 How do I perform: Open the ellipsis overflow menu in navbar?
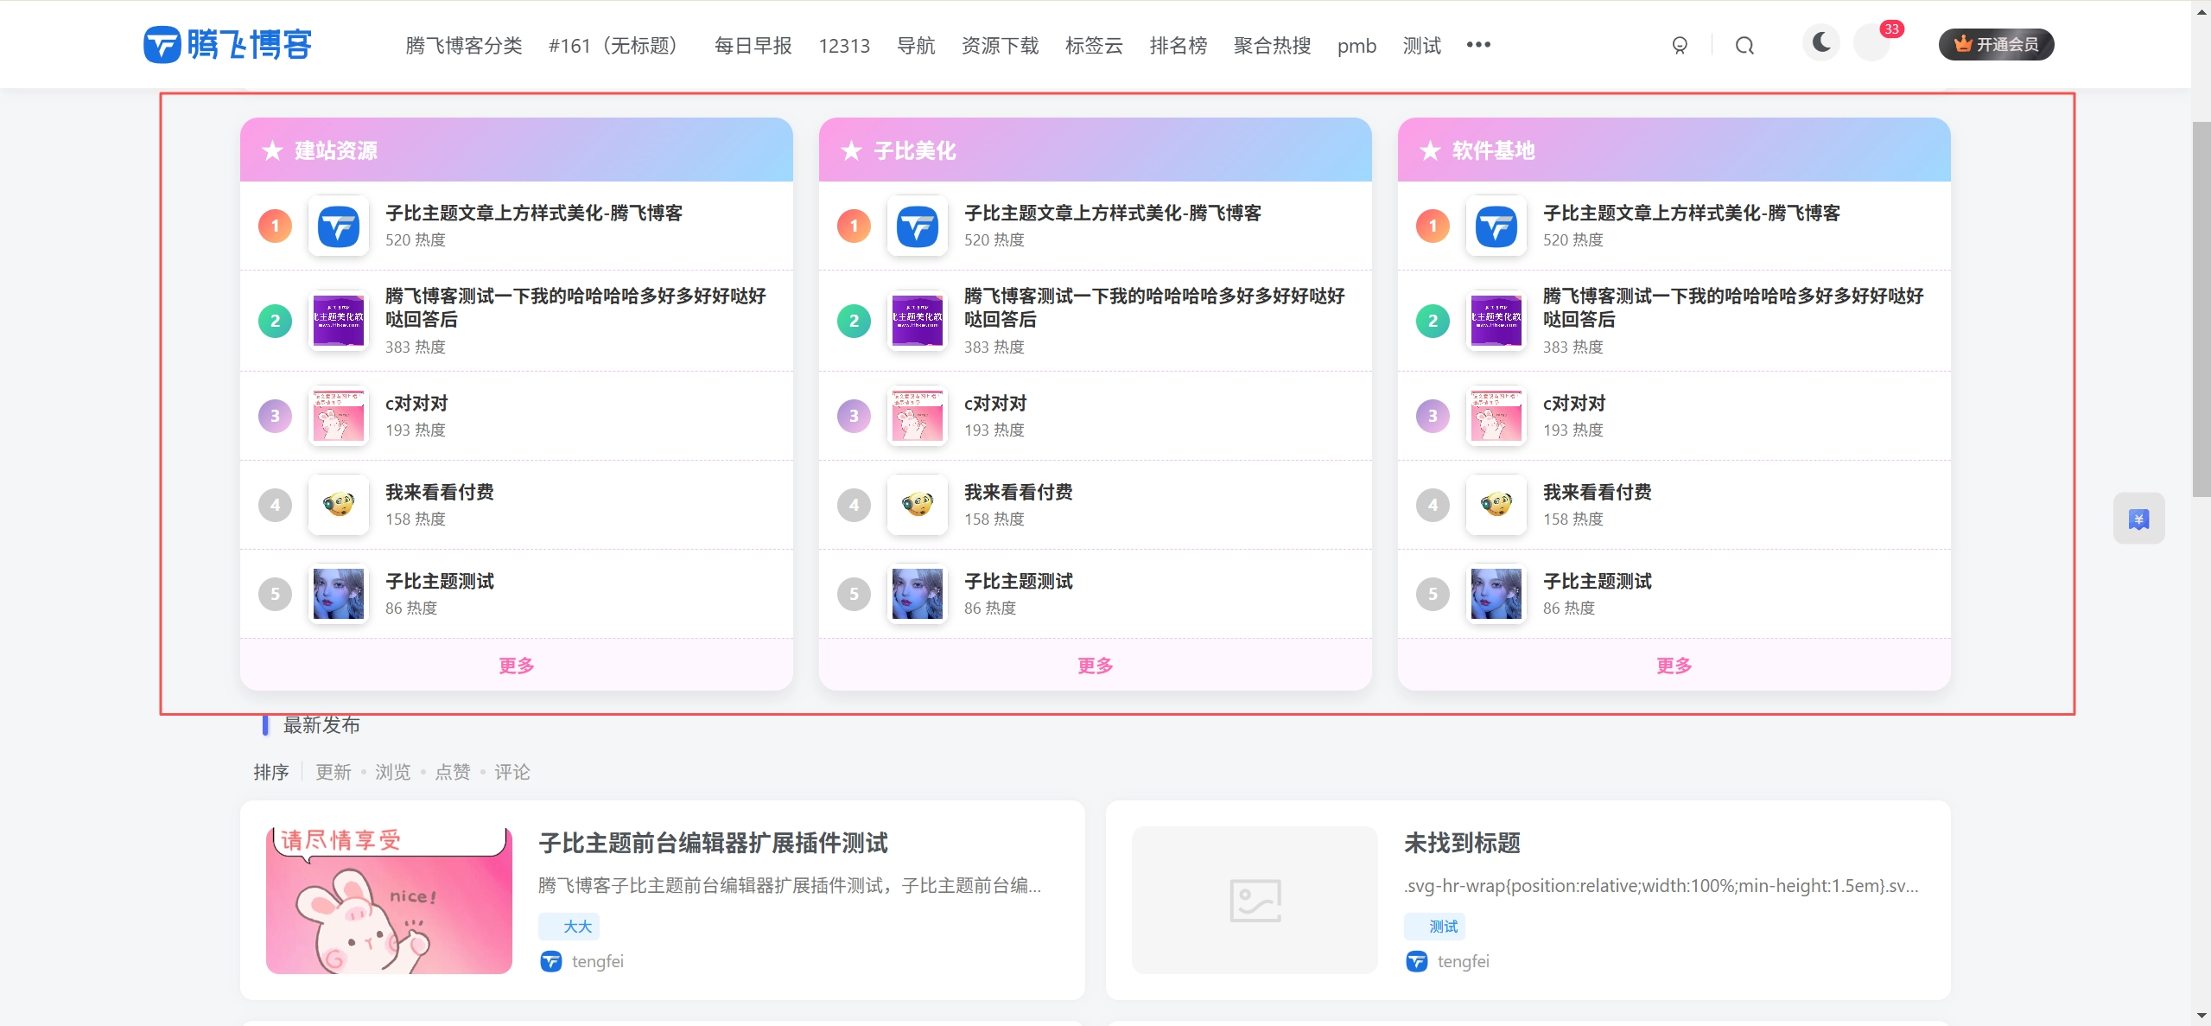tap(1477, 45)
